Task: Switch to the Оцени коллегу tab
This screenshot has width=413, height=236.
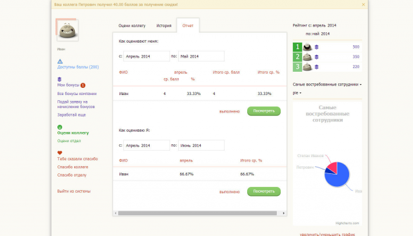Action: (x=132, y=26)
